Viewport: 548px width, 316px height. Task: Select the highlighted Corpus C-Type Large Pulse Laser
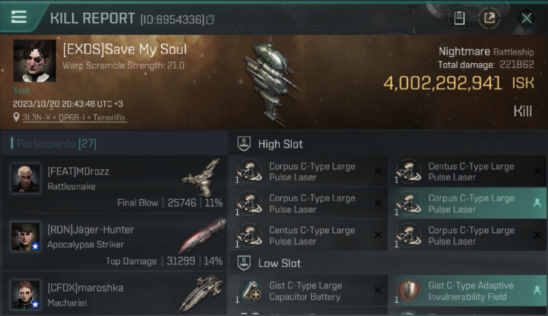(x=467, y=203)
